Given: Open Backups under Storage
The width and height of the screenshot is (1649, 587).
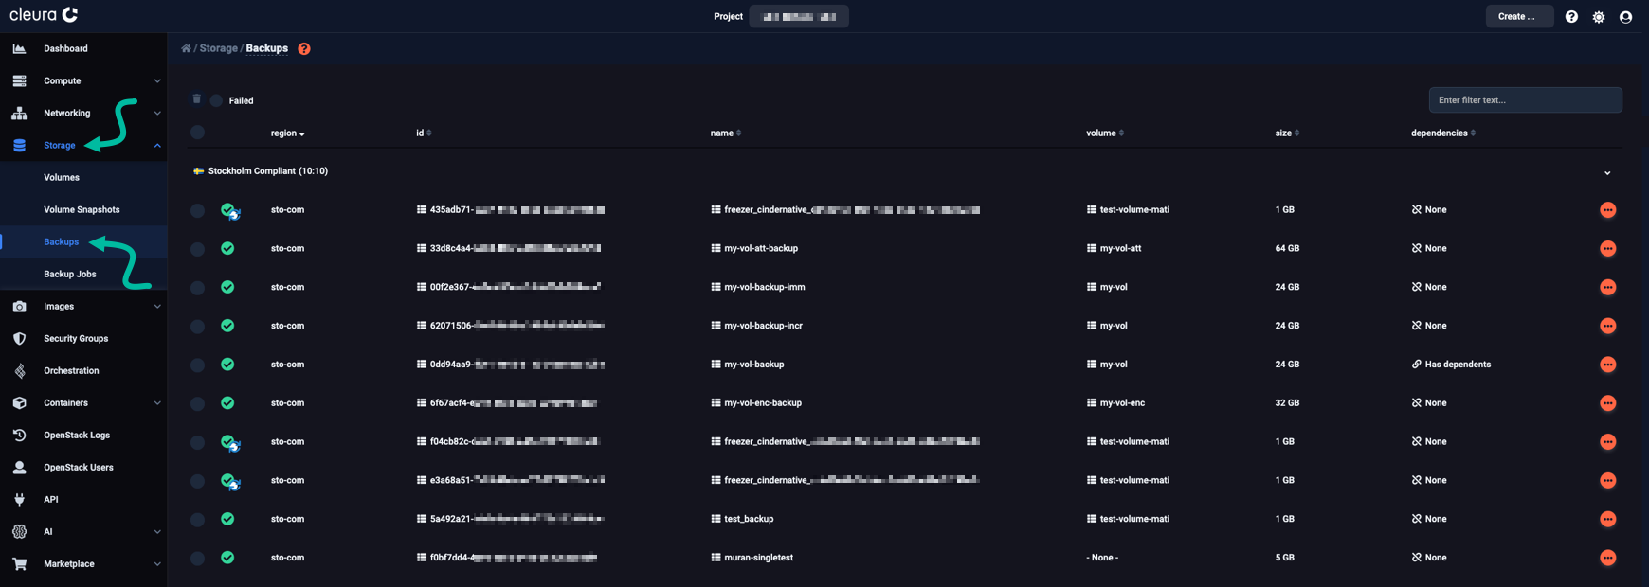Looking at the screenshot, I should (x=62, y=242).
